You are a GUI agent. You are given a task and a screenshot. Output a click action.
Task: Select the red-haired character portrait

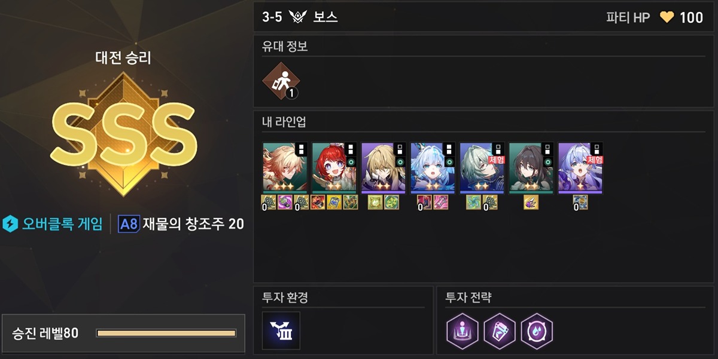tap(334, 168)
